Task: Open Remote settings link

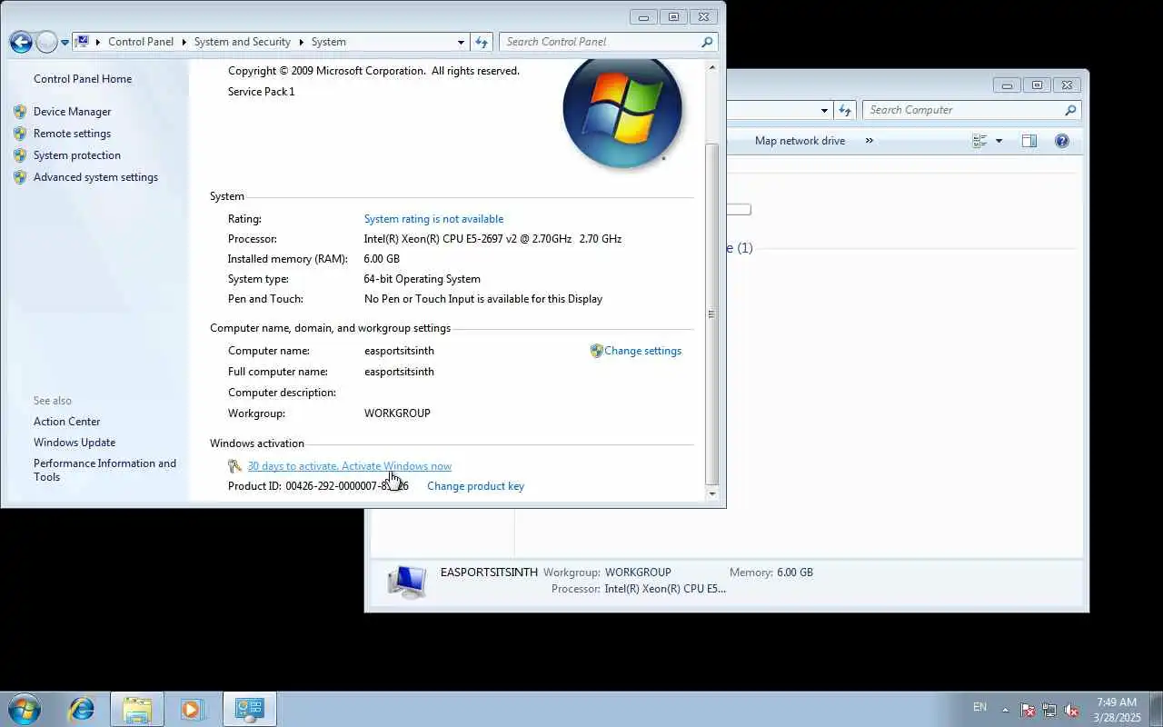Action: 72,134
